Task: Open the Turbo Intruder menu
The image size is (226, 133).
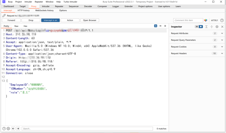Action: 70,2
